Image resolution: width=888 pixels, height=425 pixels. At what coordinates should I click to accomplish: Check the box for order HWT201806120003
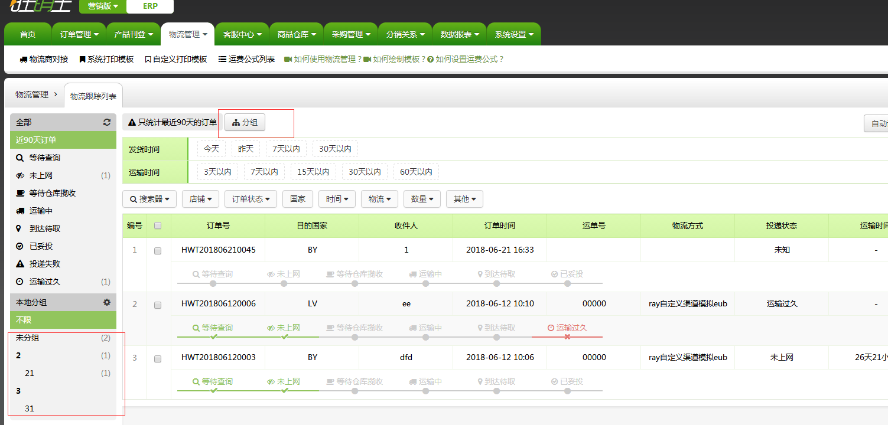(x=158, y=359)
